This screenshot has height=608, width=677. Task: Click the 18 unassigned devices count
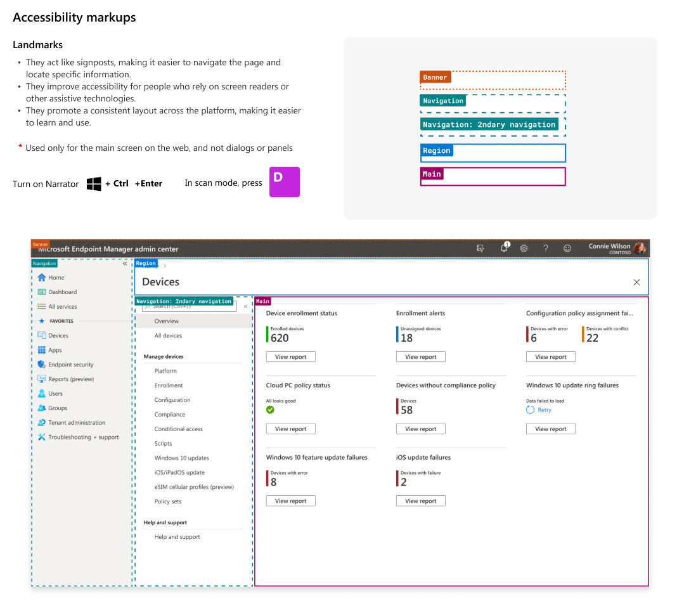click(x=406, y=338)
